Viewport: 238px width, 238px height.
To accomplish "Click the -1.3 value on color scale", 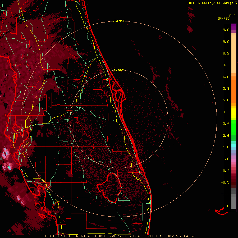I will [225, 194].
